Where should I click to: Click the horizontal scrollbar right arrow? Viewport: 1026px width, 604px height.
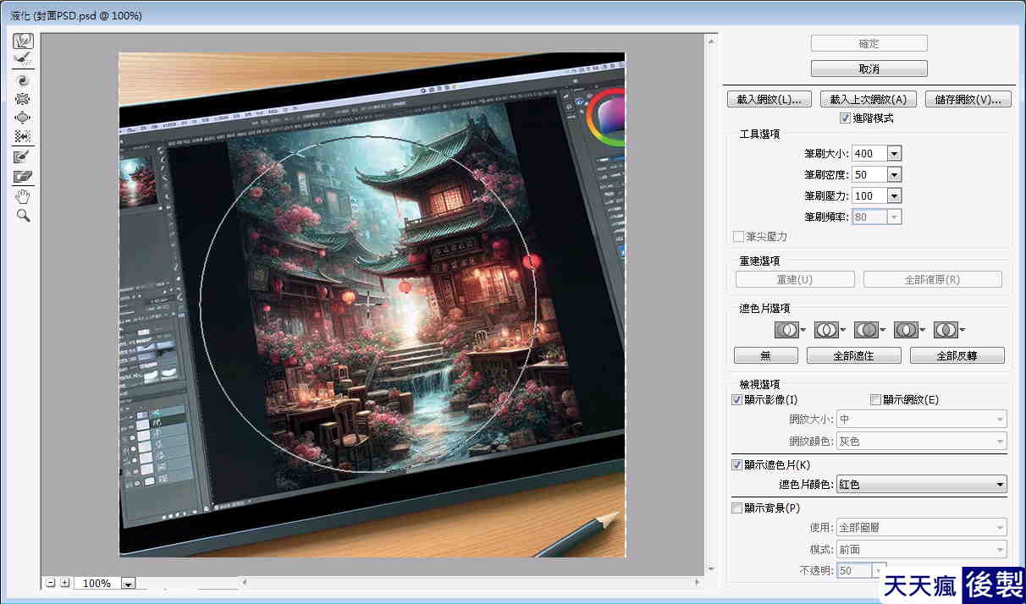[x=698, y=583]
